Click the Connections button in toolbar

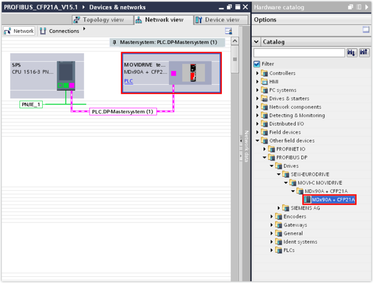tap(59, 31)
